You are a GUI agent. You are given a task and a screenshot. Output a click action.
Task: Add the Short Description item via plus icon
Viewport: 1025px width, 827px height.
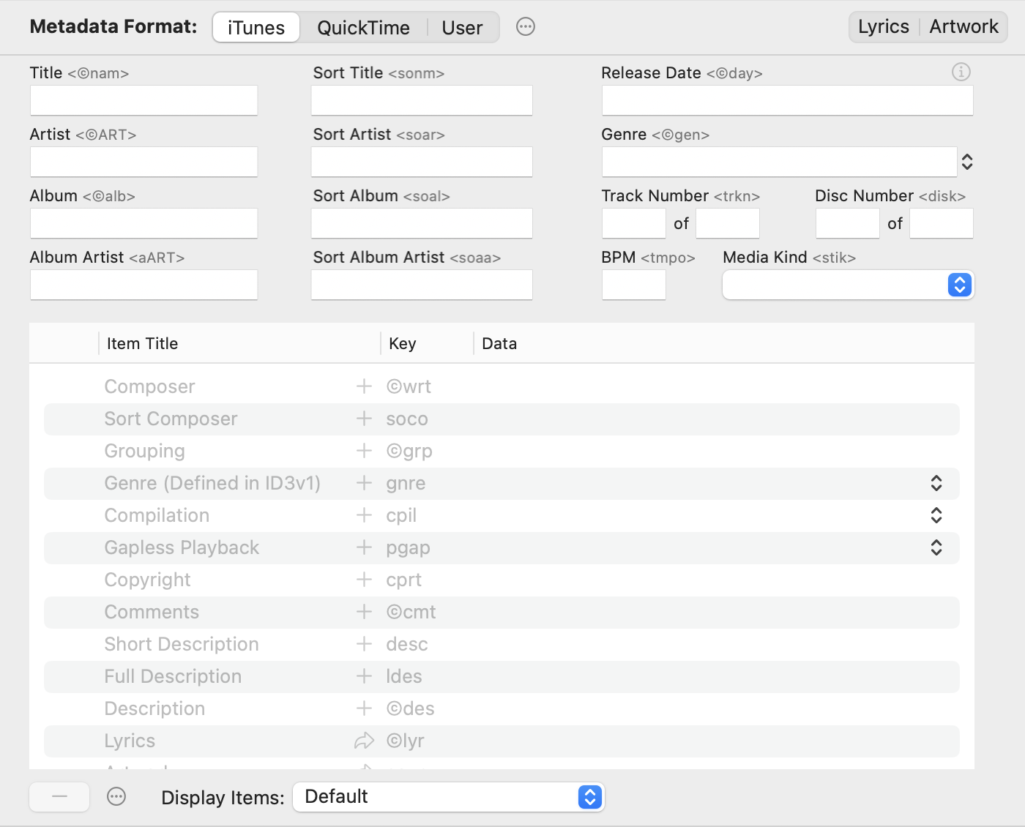pyautogui.click(x=364, y=644)
